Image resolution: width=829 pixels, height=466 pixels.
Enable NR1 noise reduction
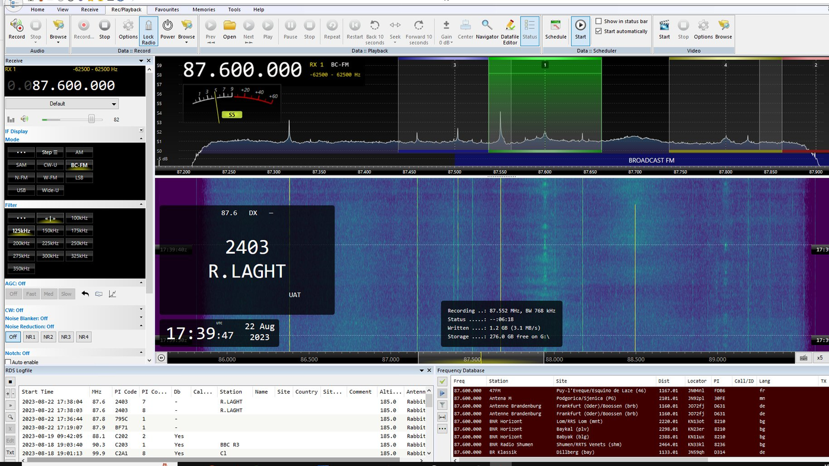click(x=30, y=337)
